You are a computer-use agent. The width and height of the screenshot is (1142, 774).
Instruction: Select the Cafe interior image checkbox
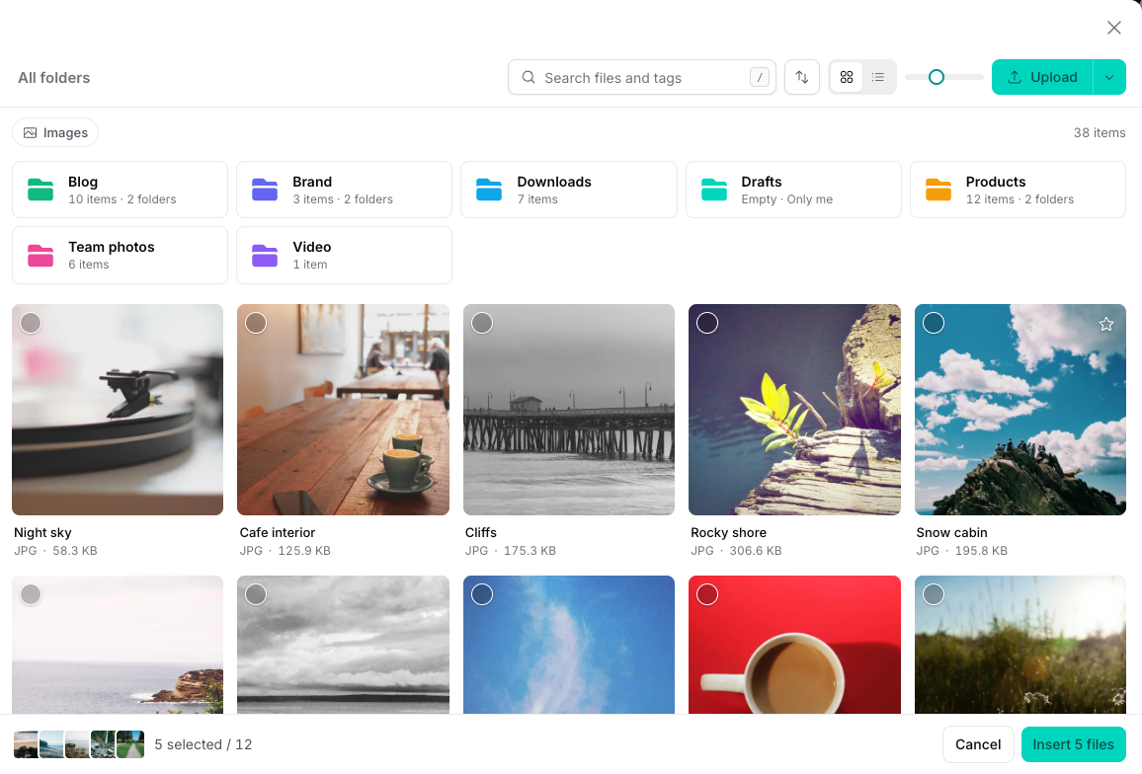coord(256,323)
